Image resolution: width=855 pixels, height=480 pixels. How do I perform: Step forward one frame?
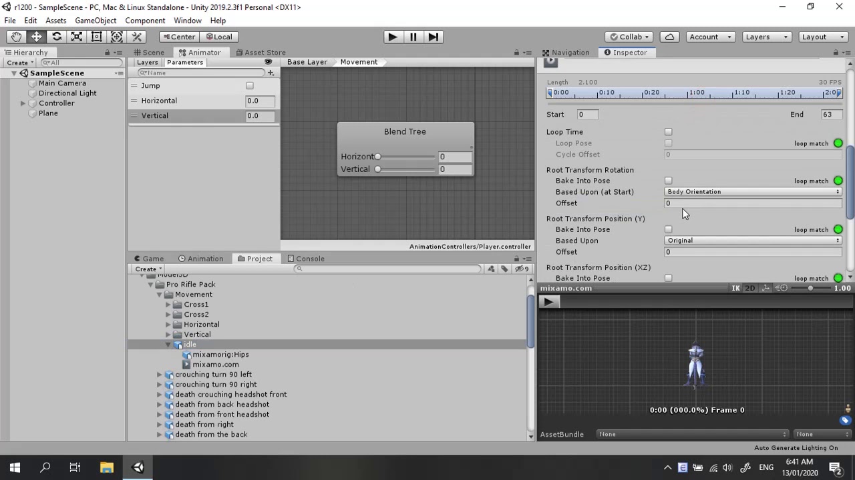pyautogui.click(x=434, y=37)
